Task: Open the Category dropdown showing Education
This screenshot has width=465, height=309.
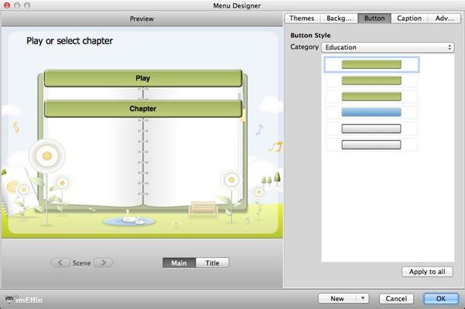Action: 387,47
